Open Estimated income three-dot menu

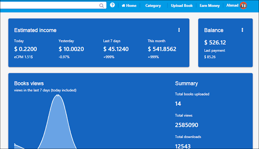[x=179, y=30]
